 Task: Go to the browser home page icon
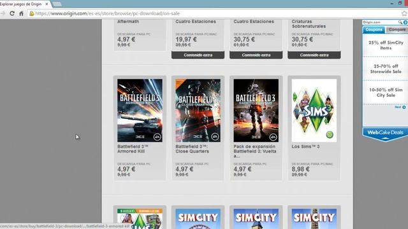21,13
